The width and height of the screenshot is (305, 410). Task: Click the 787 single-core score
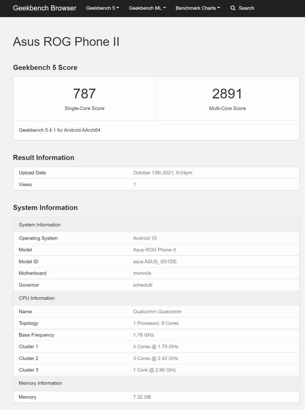click(85, 94)
